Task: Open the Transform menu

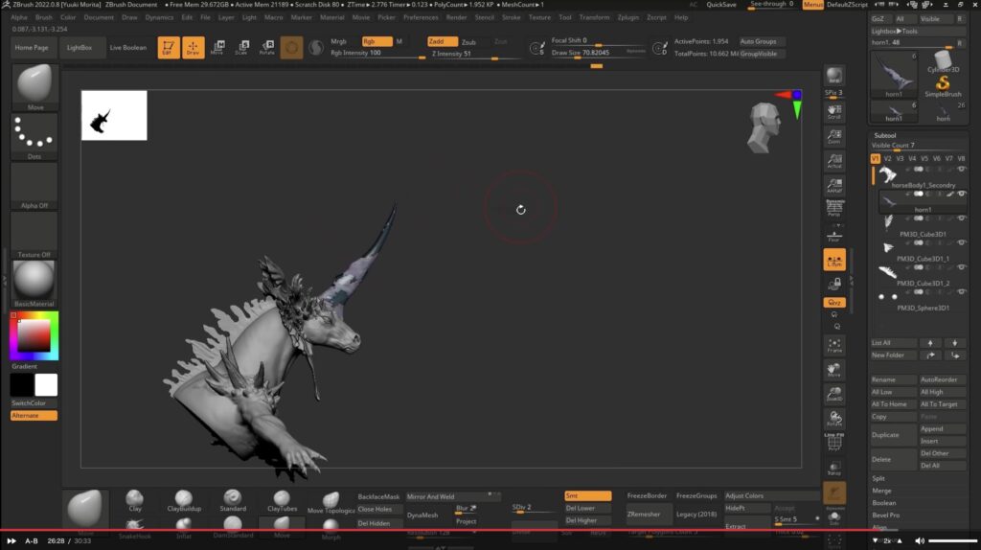Action: coord(594,17)
